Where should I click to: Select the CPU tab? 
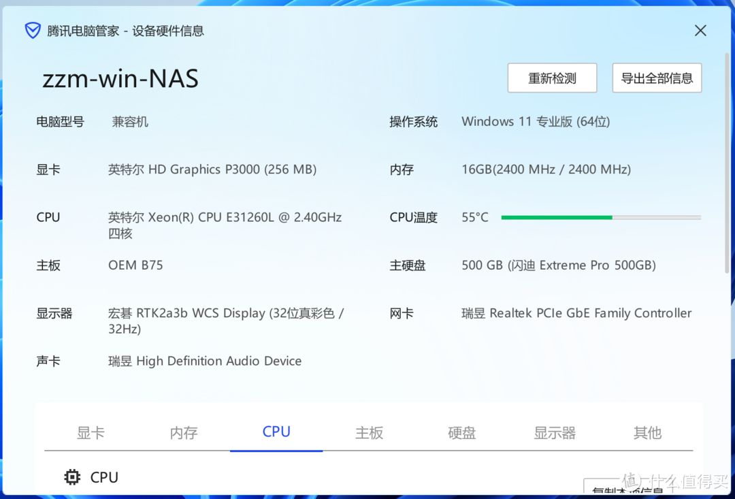tap(276, 432)
